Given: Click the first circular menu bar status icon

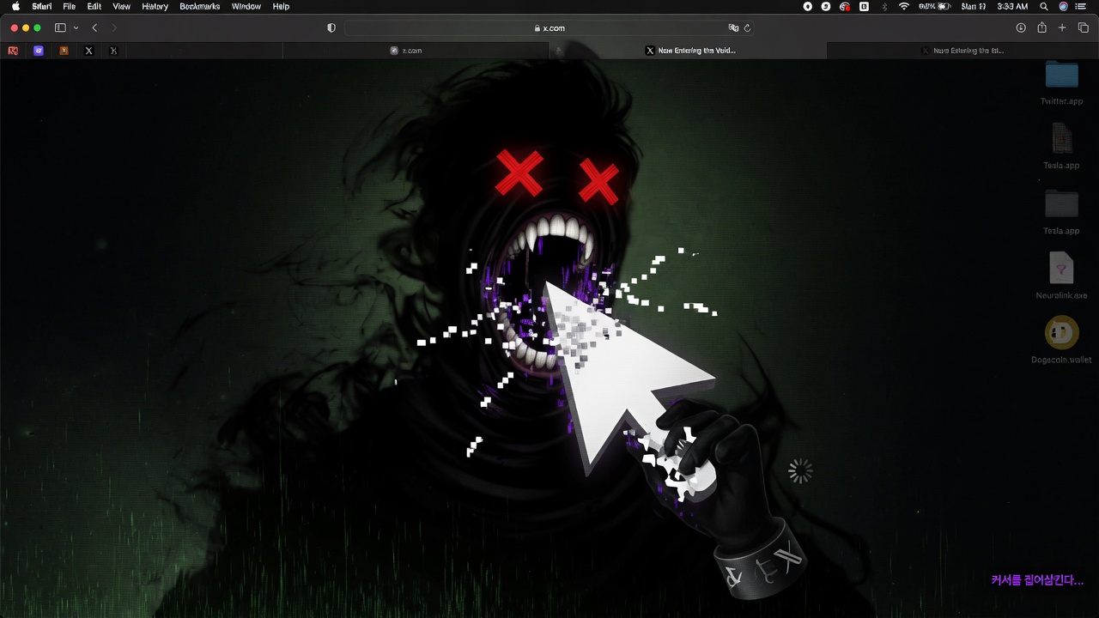Looking at the screenshot, I should (x=807, y=6).
